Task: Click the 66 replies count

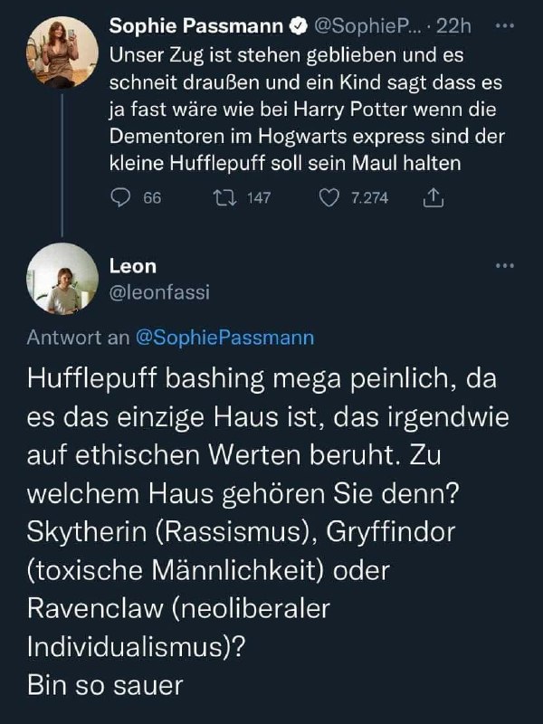Action: click(152, 197)
